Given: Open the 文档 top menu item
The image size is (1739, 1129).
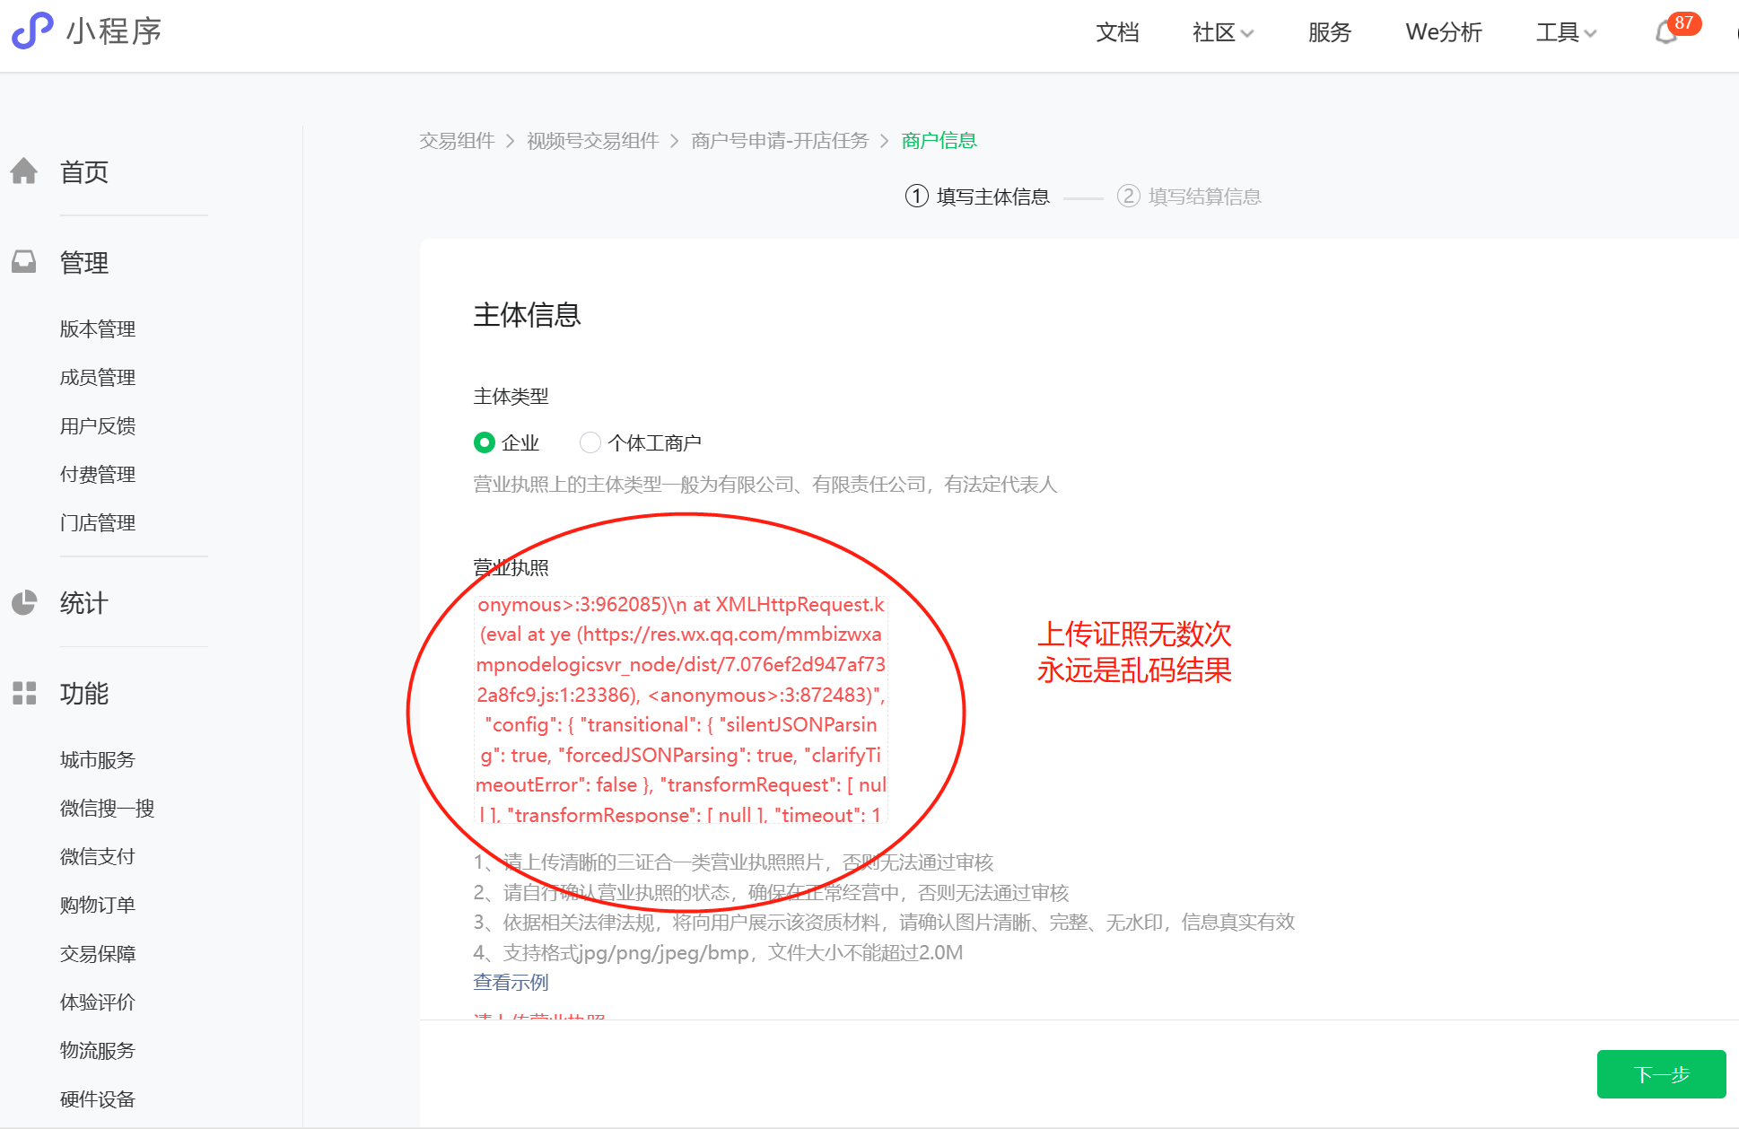Looking at the screenshot, I should [x=1117, y=32].
